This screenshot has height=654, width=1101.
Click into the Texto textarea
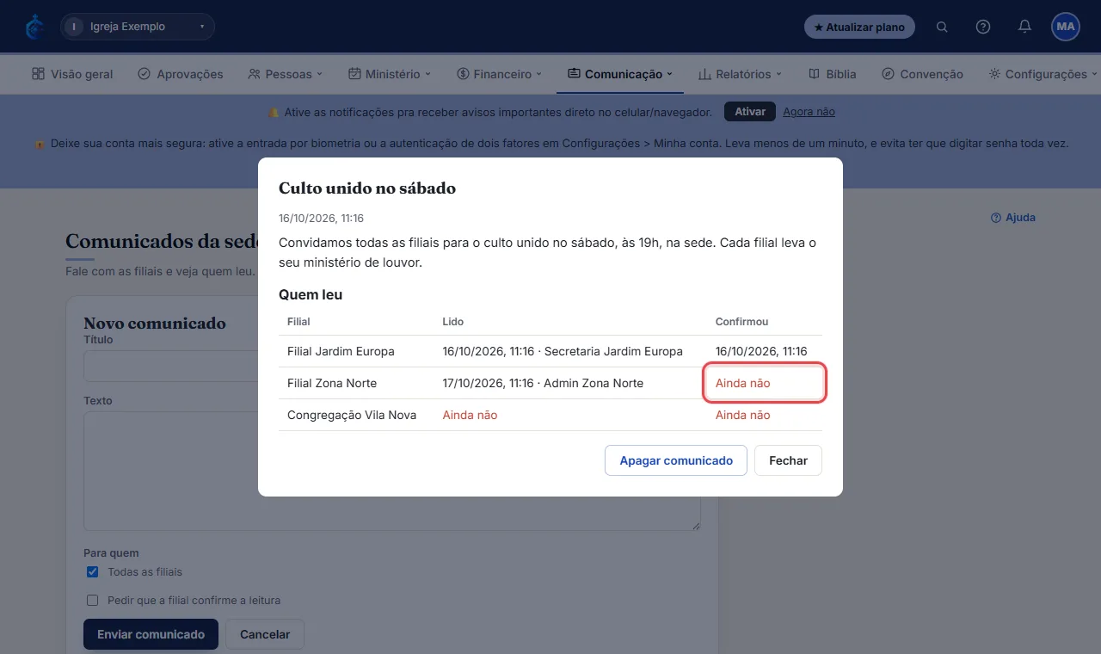point(392,471)
